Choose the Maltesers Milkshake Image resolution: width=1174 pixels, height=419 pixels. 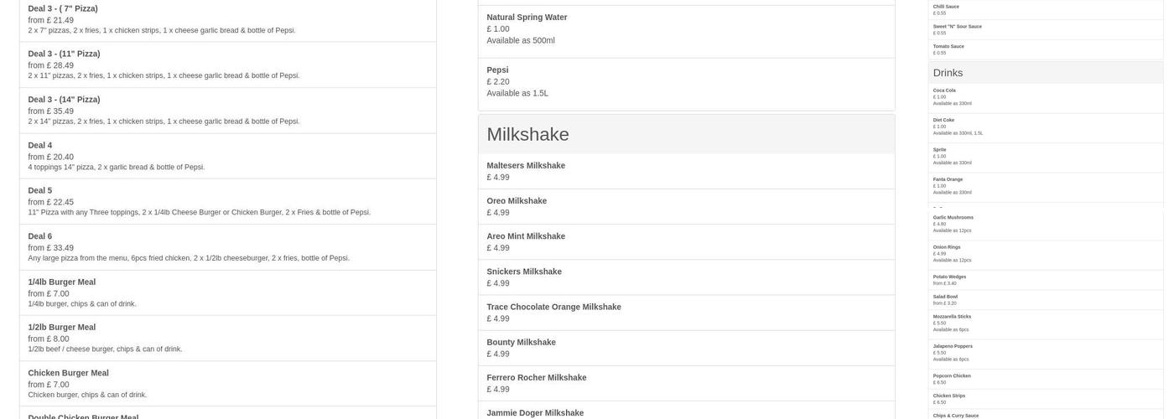click(x=686, y=171)
